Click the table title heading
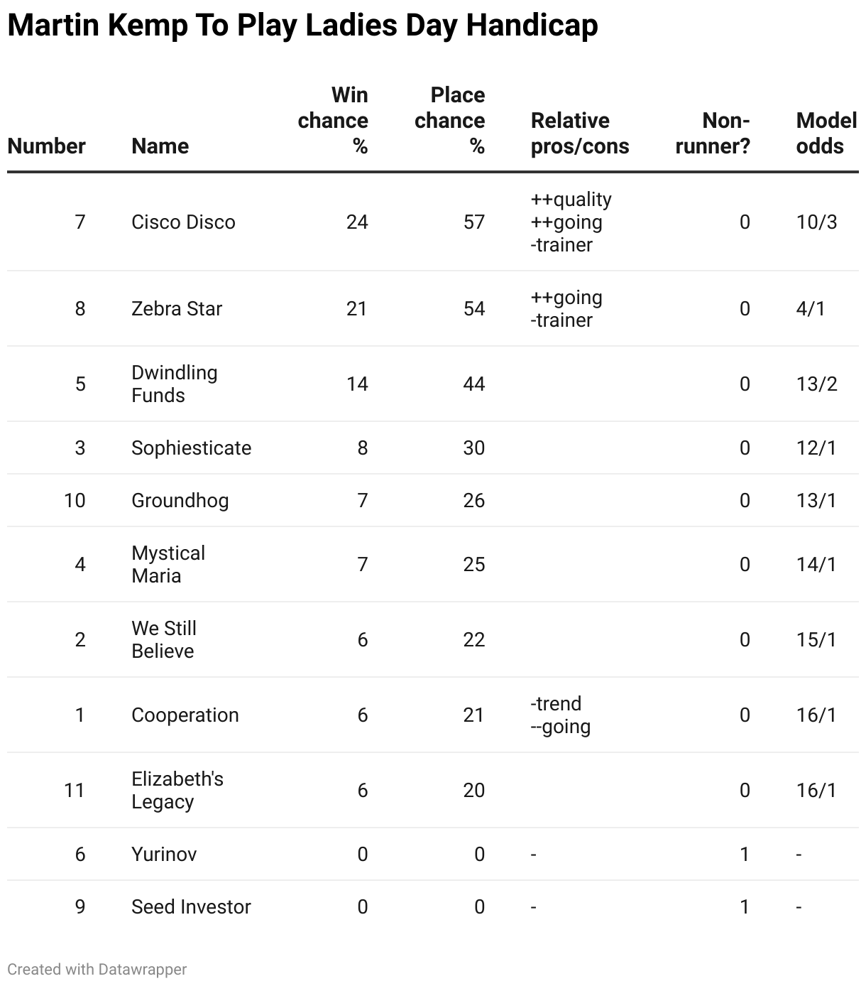866x986 pixels. click(302, 26)
